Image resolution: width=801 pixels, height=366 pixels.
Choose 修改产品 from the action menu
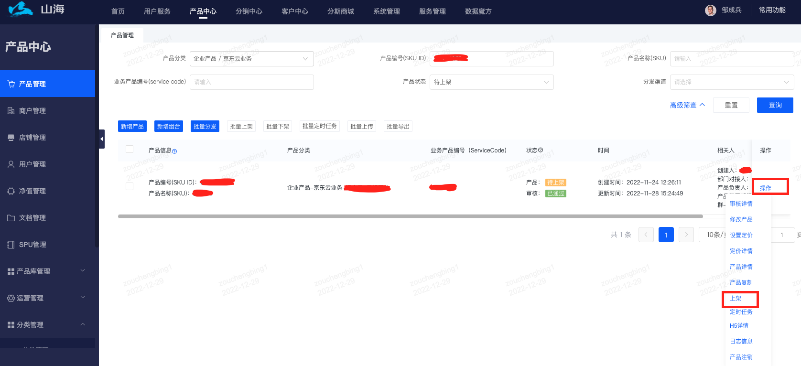click(x=741, y=219)
